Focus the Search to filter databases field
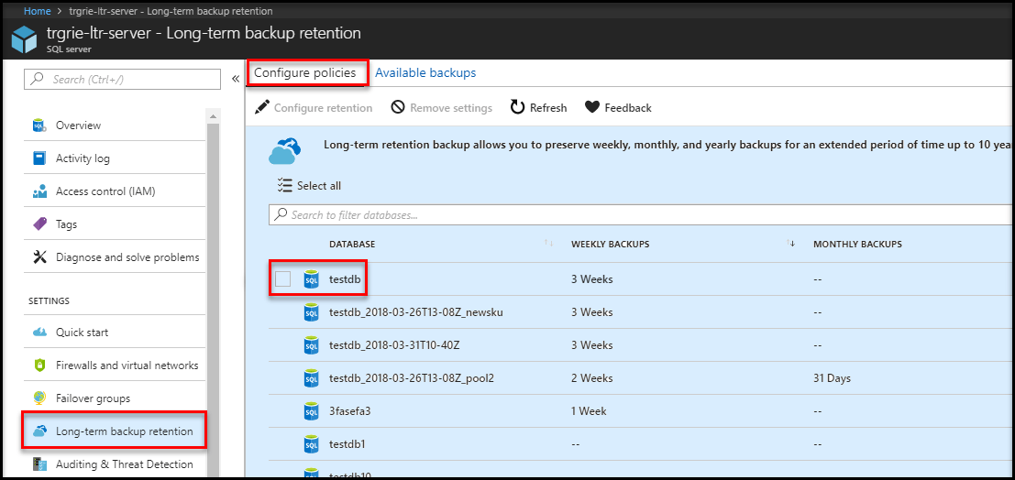The image size is (1015, 480). pos(641,214)
